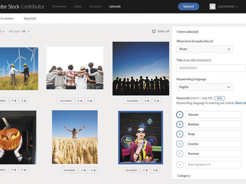Click the keyword tag count under wind turbine photo
Viewport: 246px width, 184px height.
click(x=14, y=101)
